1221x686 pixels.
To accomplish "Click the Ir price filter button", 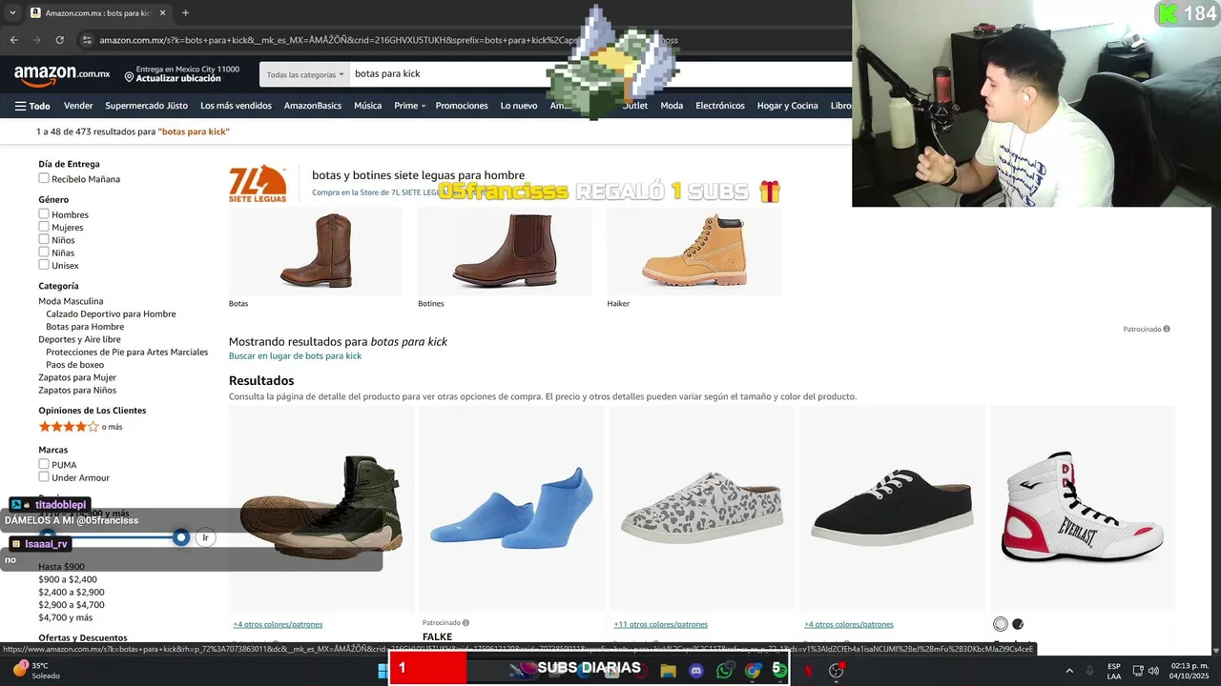I will [205, 537].
